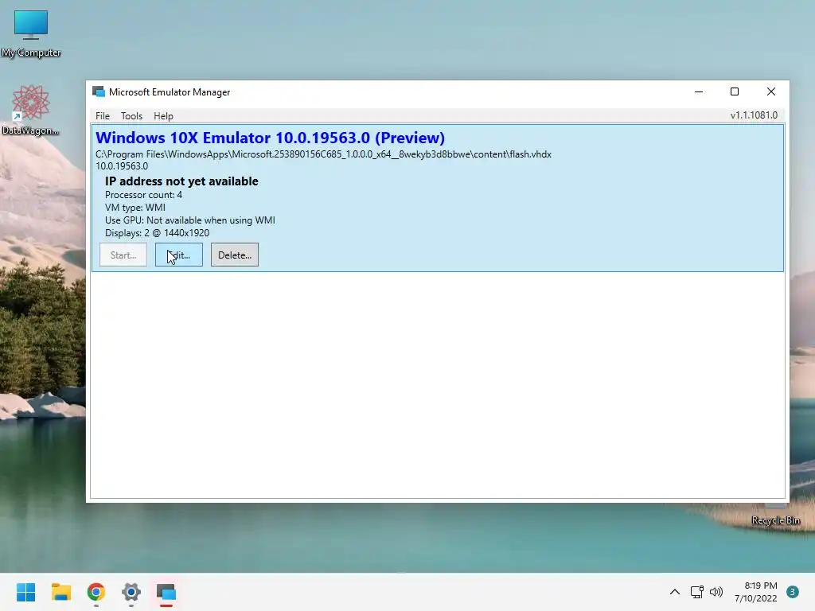Select the Windows 10X Emulator title

coord(271,138)
